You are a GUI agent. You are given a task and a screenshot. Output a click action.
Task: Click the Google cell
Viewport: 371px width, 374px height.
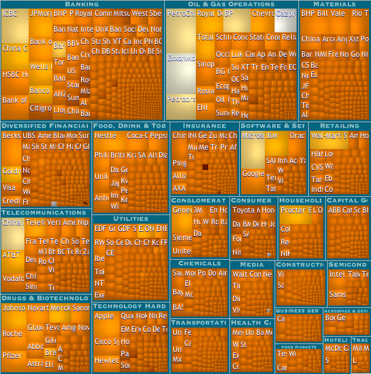click(252, 174)
